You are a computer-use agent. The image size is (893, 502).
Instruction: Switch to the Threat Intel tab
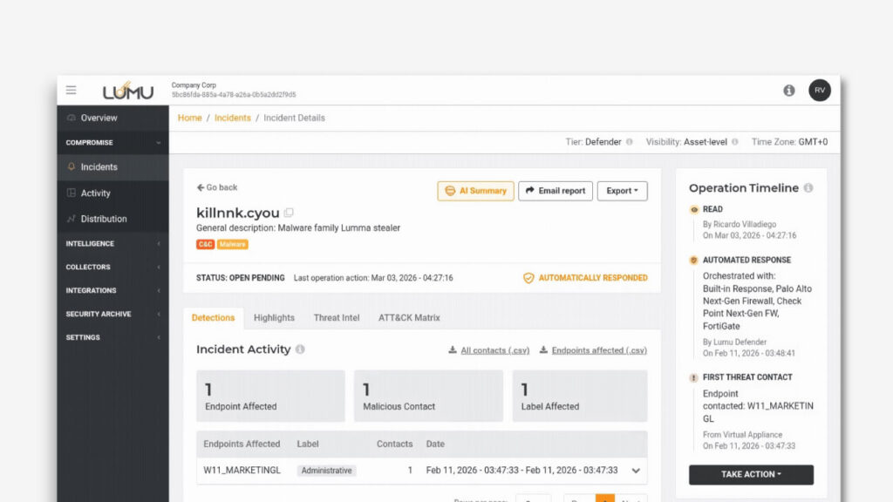point(336,318)
